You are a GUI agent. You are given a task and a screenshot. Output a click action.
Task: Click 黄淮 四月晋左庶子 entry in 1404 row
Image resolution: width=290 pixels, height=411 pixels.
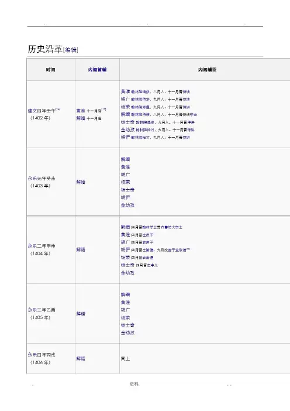(125, 235)
